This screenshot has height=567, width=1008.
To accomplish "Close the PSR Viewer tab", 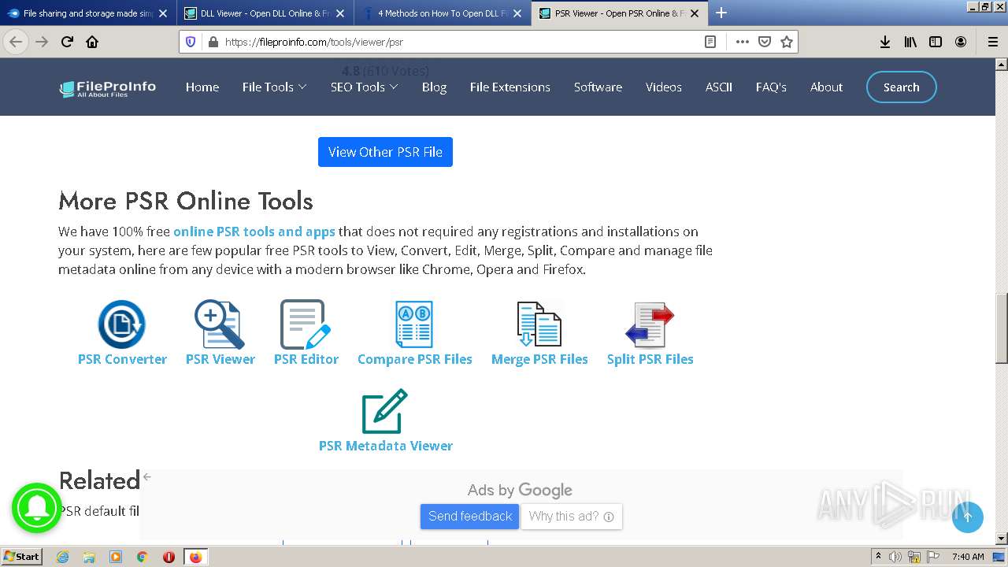I will coord(694,13).
